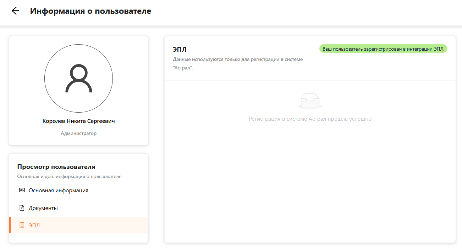Viewport: 462px width, 250px height.
Task: Select the ЭПЛ menu item label
Action: 34,226
